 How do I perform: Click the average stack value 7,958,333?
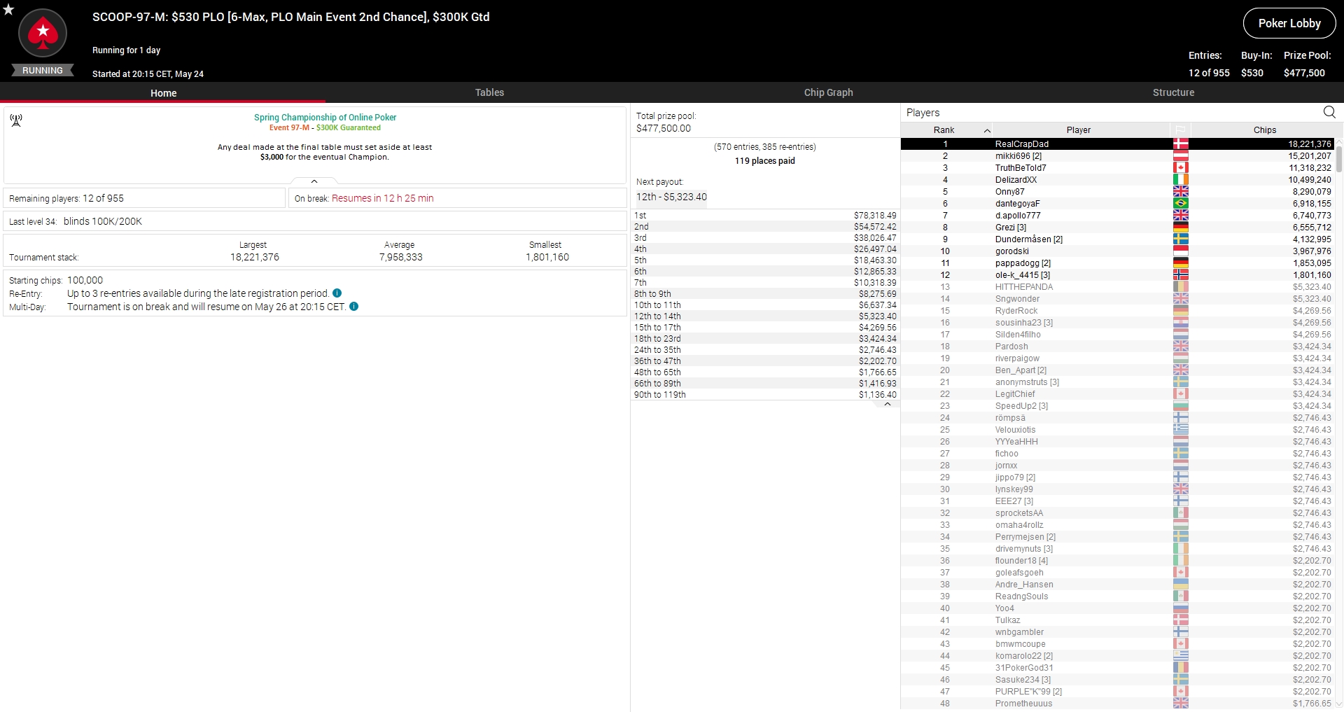400,257
